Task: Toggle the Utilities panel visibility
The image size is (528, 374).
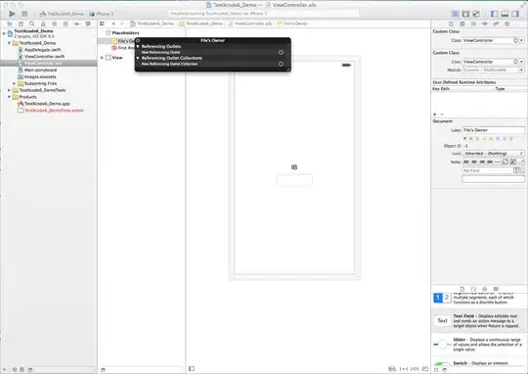Action: point(515,14)
